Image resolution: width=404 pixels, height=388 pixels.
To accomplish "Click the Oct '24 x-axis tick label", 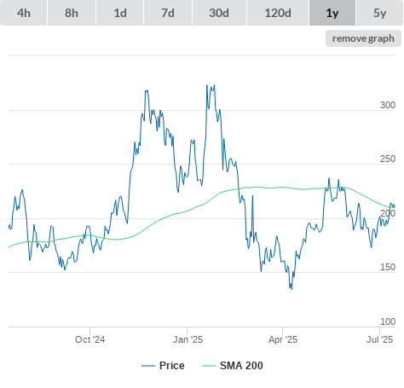I will pyautogui.click(x=89, y=339).
